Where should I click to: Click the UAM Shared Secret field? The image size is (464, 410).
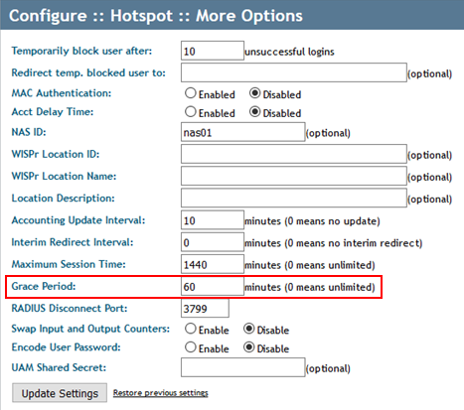point(242,367)
